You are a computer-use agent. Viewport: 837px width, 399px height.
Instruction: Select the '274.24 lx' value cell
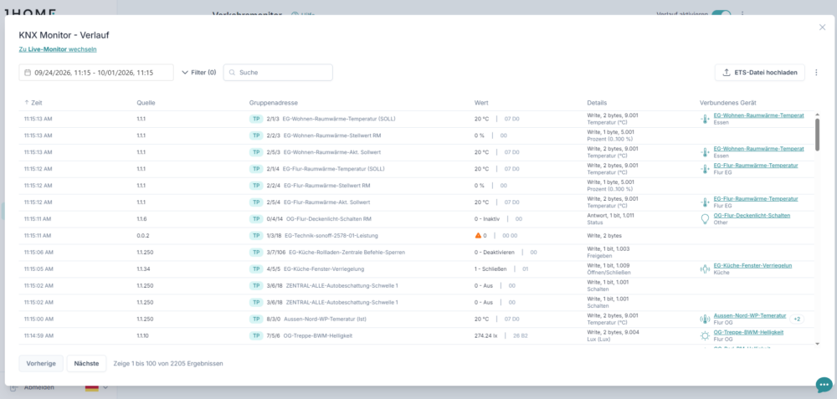click(486, 336)
